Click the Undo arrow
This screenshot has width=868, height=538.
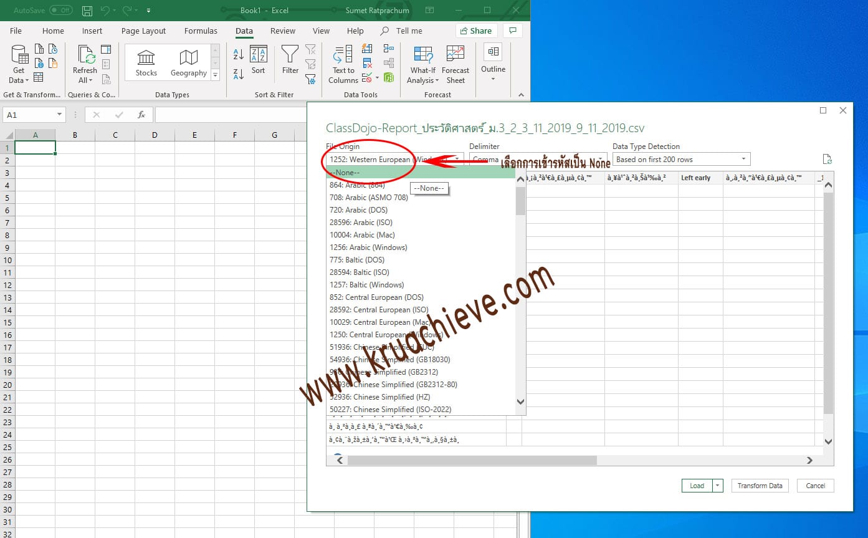click(x=105, y=11)
